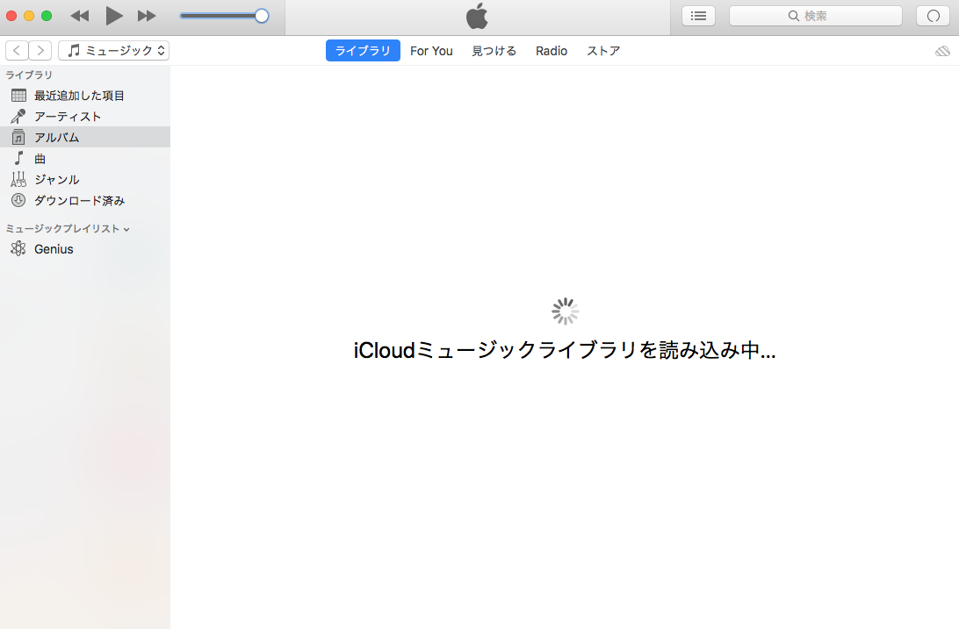Click the 検索 search field
The height and width of the screenshot is (629, 959).
pyautogui.click(x=815, y=16)
